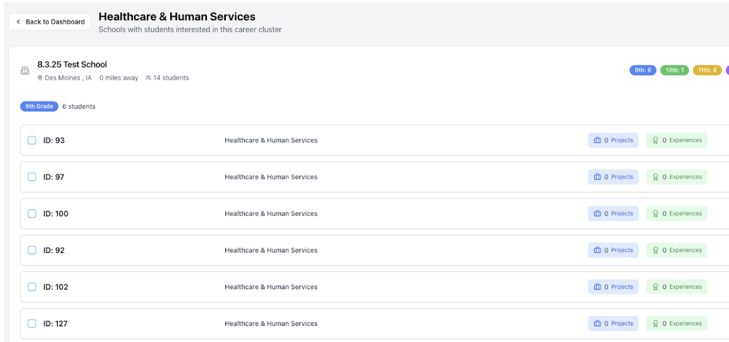Screen dimensions: 729x342
Task: Click award Experiences icon for ID: 97
Action: (656, 177)
